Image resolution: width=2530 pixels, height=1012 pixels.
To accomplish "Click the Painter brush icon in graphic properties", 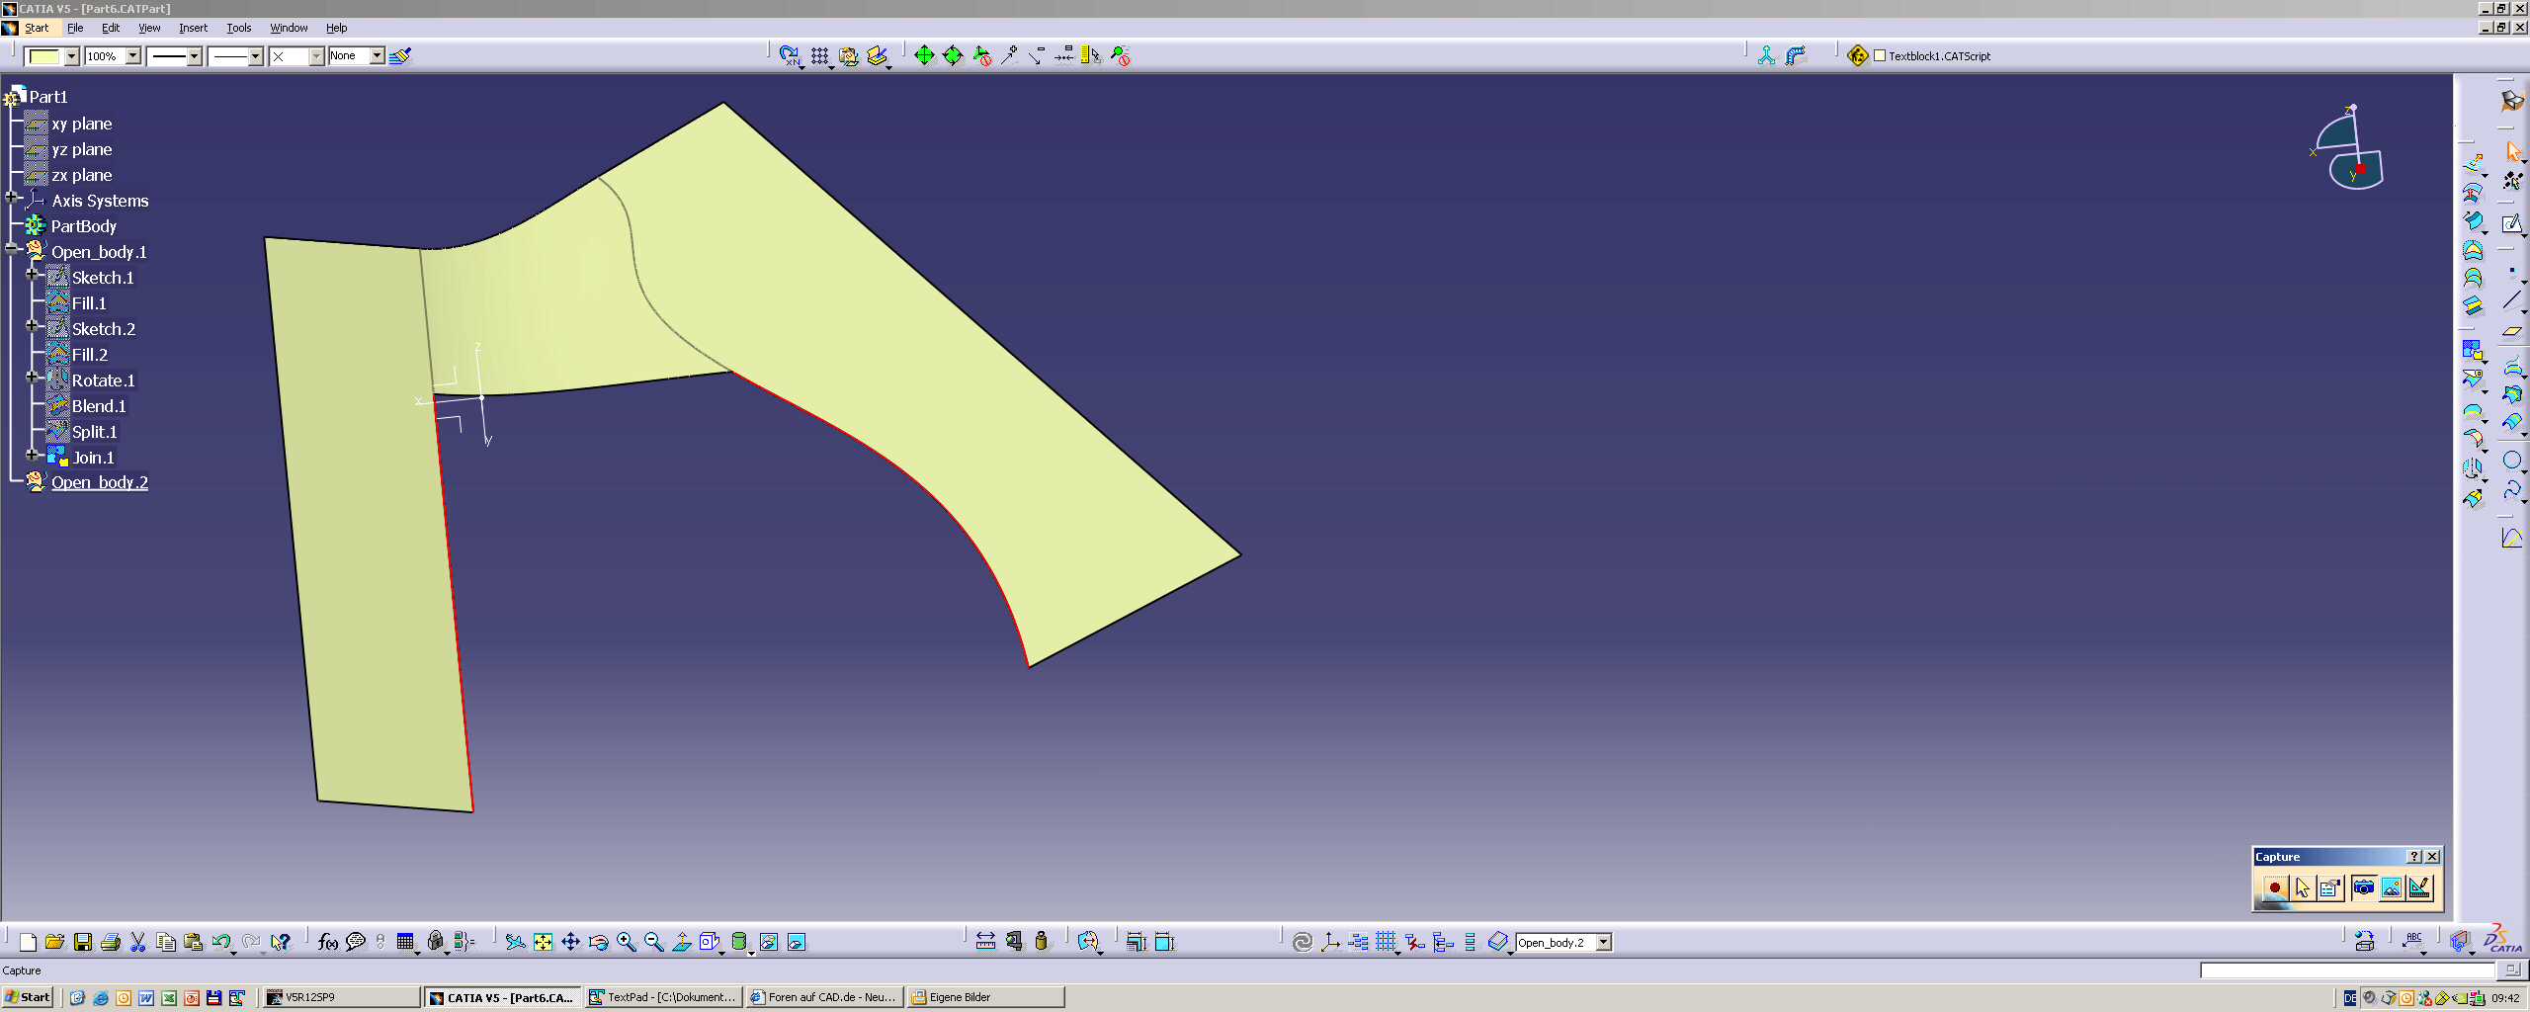I will coord(400,56).
